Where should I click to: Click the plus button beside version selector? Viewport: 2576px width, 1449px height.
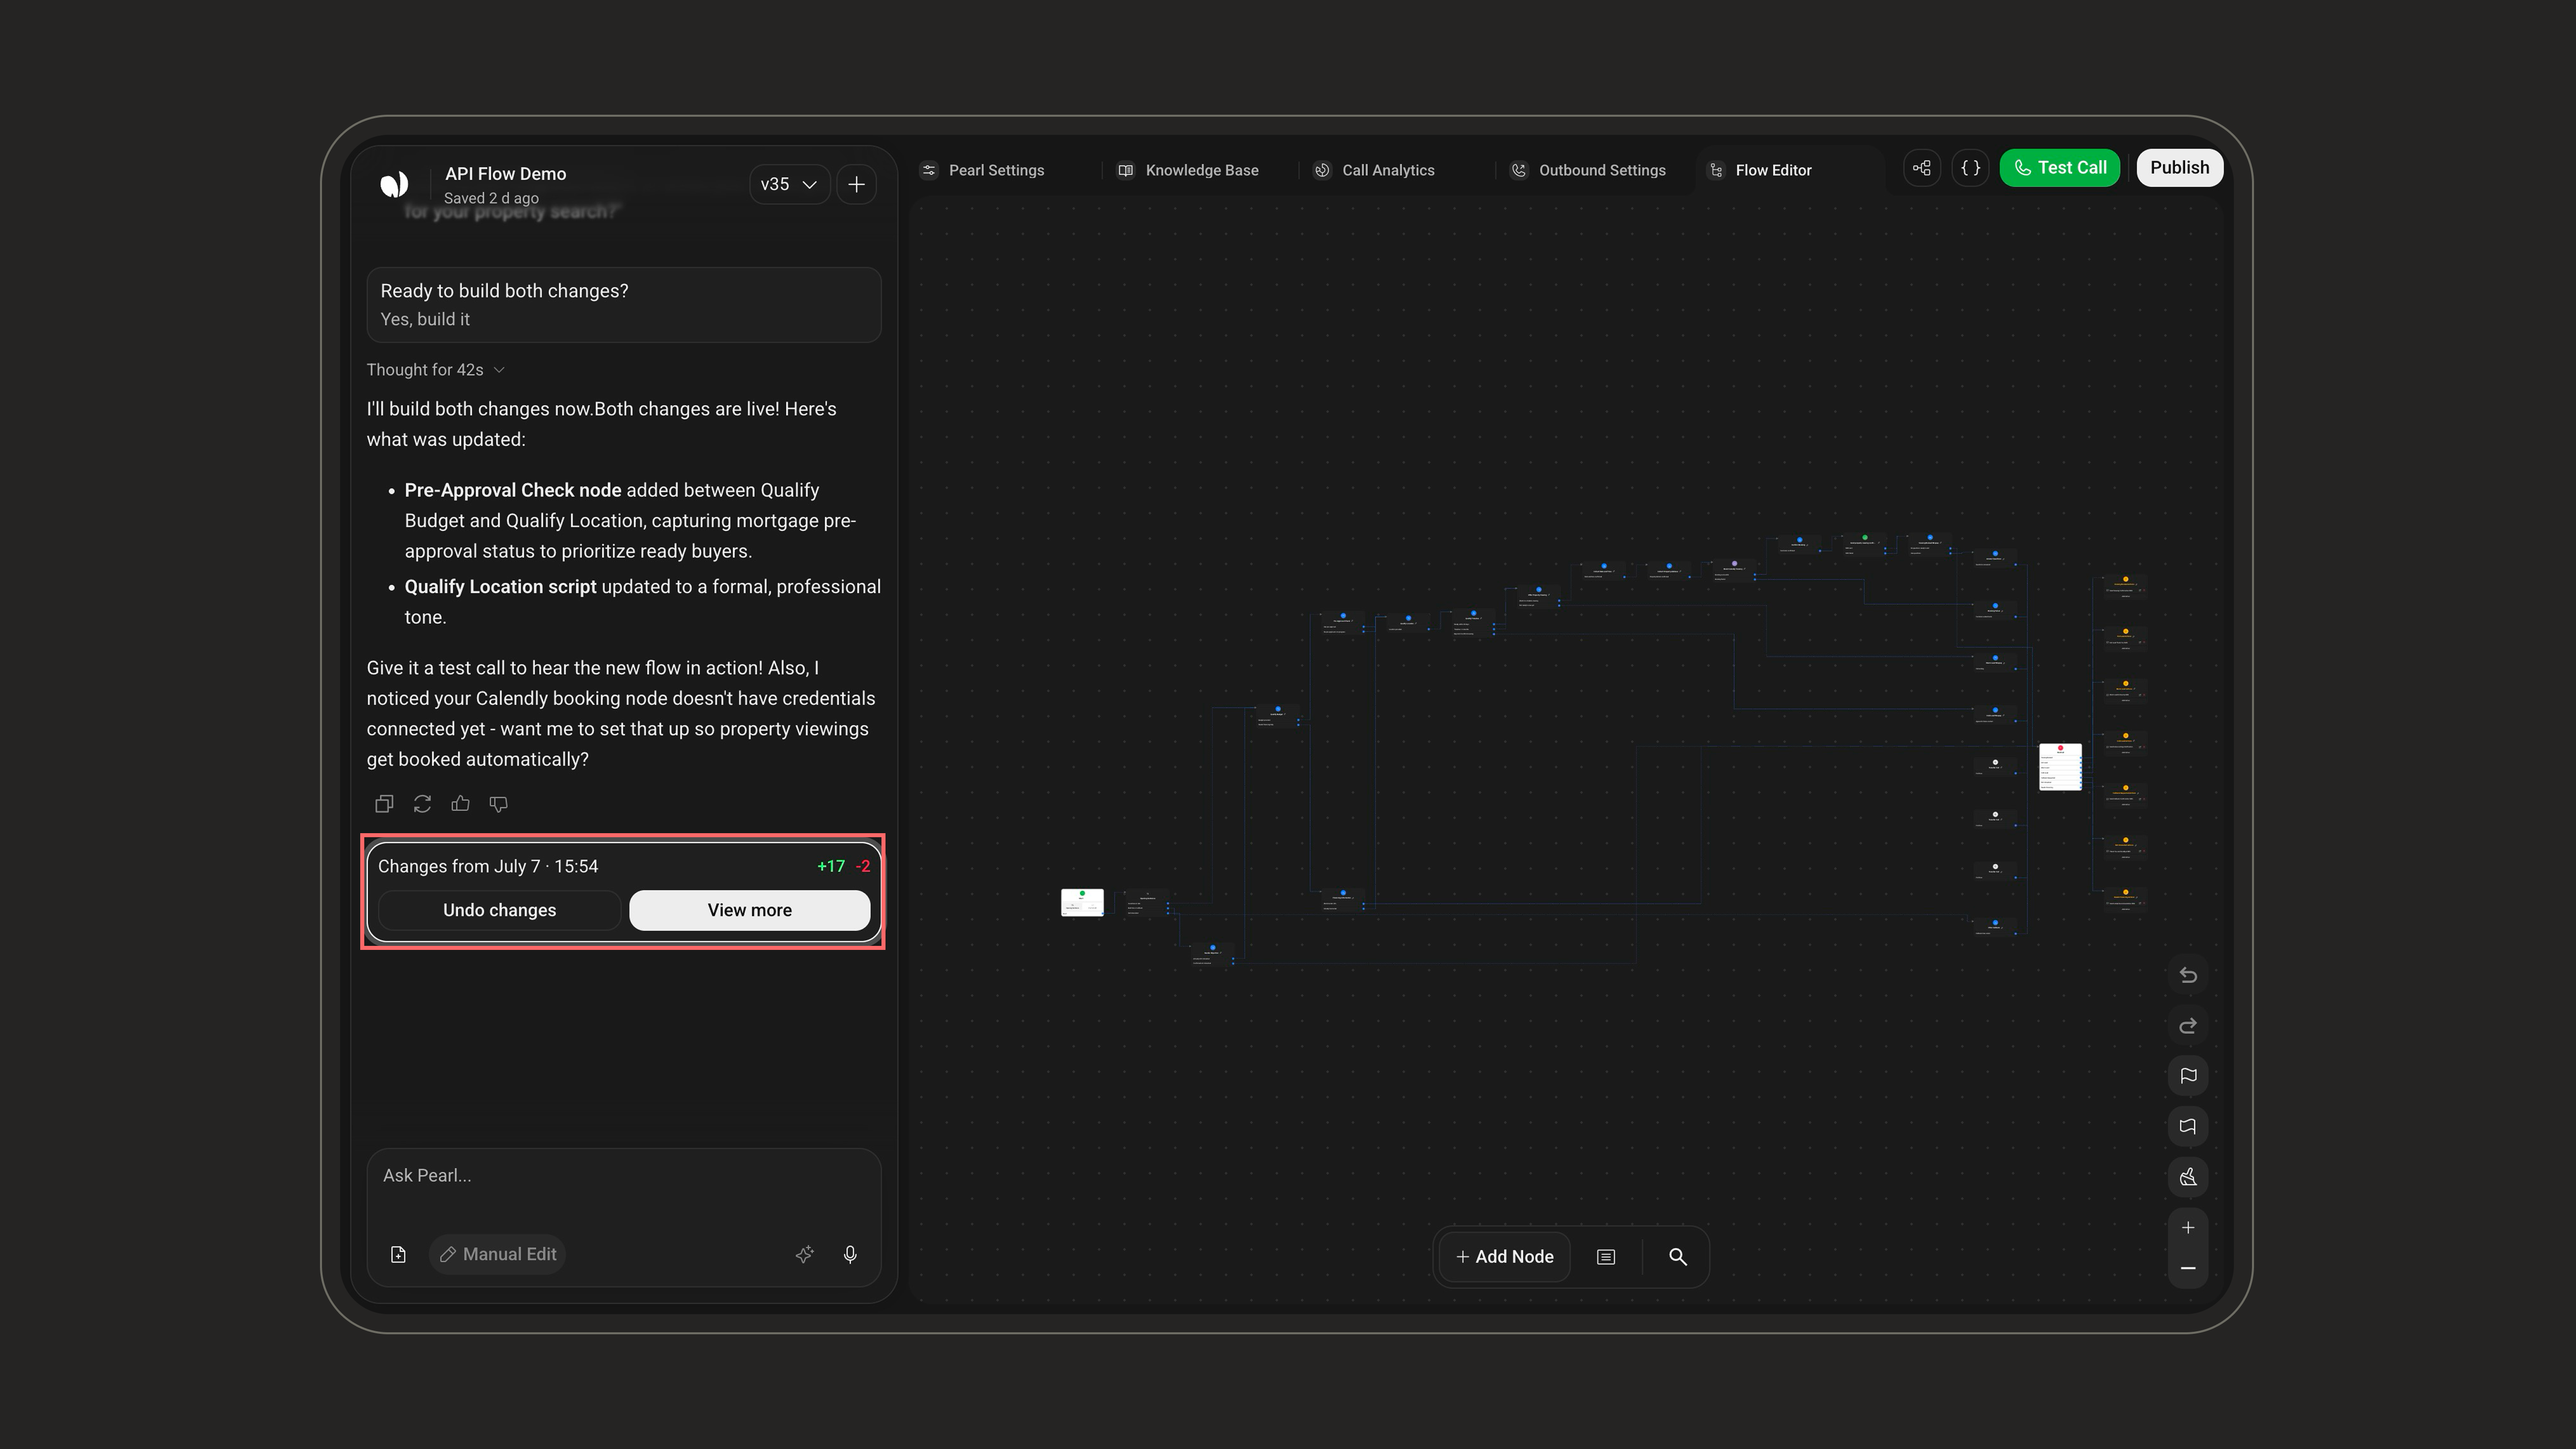tap(857, 184)
